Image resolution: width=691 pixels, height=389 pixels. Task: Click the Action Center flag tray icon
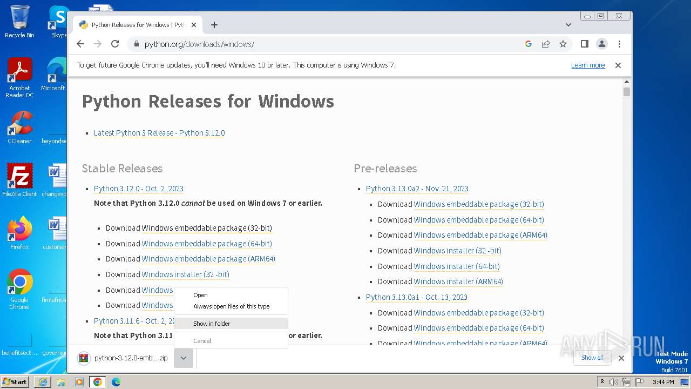point(640,382)
